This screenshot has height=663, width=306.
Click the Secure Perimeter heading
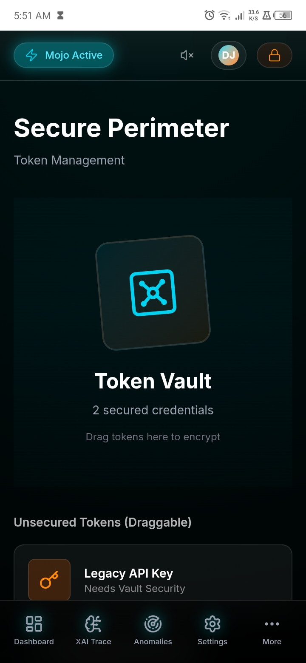coord(122,128)
